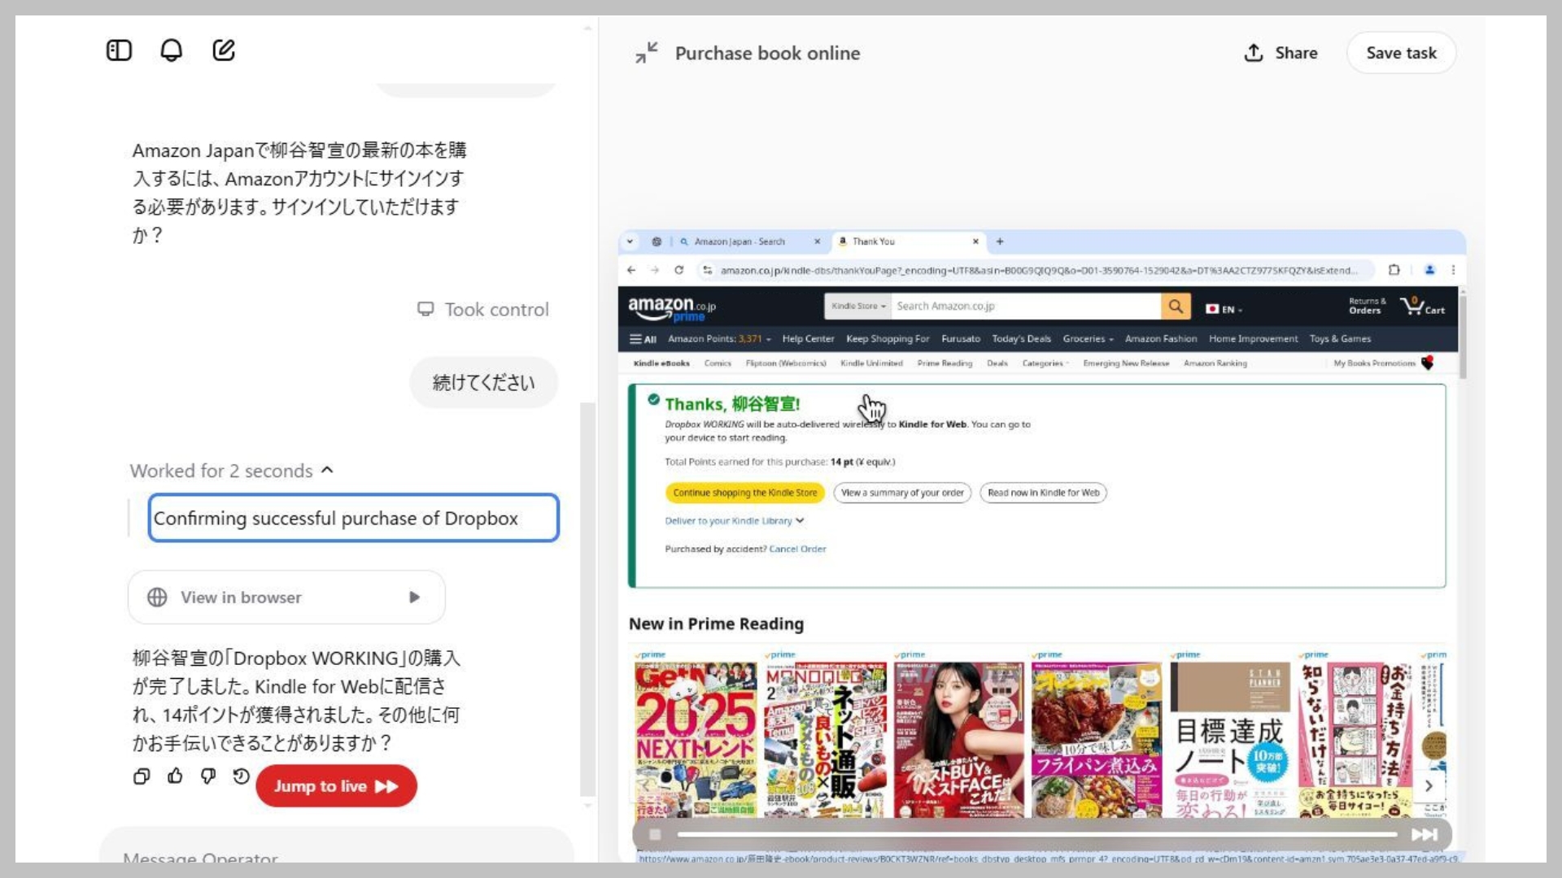
Task: Select 'Kindle Unlimited' in the navigation bar
Action: tap(871, 363)
